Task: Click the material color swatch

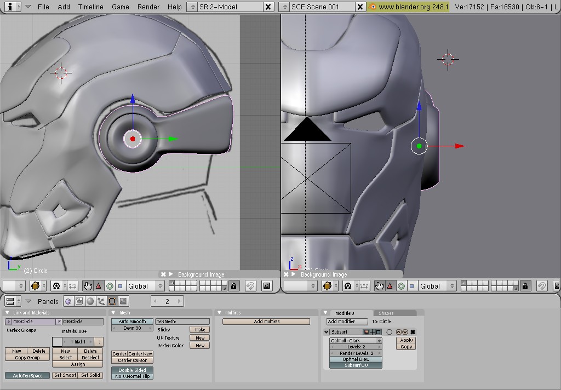Action: [57, 342]
